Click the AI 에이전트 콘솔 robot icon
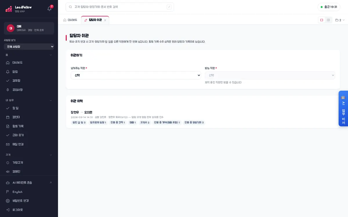The image size is (348, 217). [8, 183]
